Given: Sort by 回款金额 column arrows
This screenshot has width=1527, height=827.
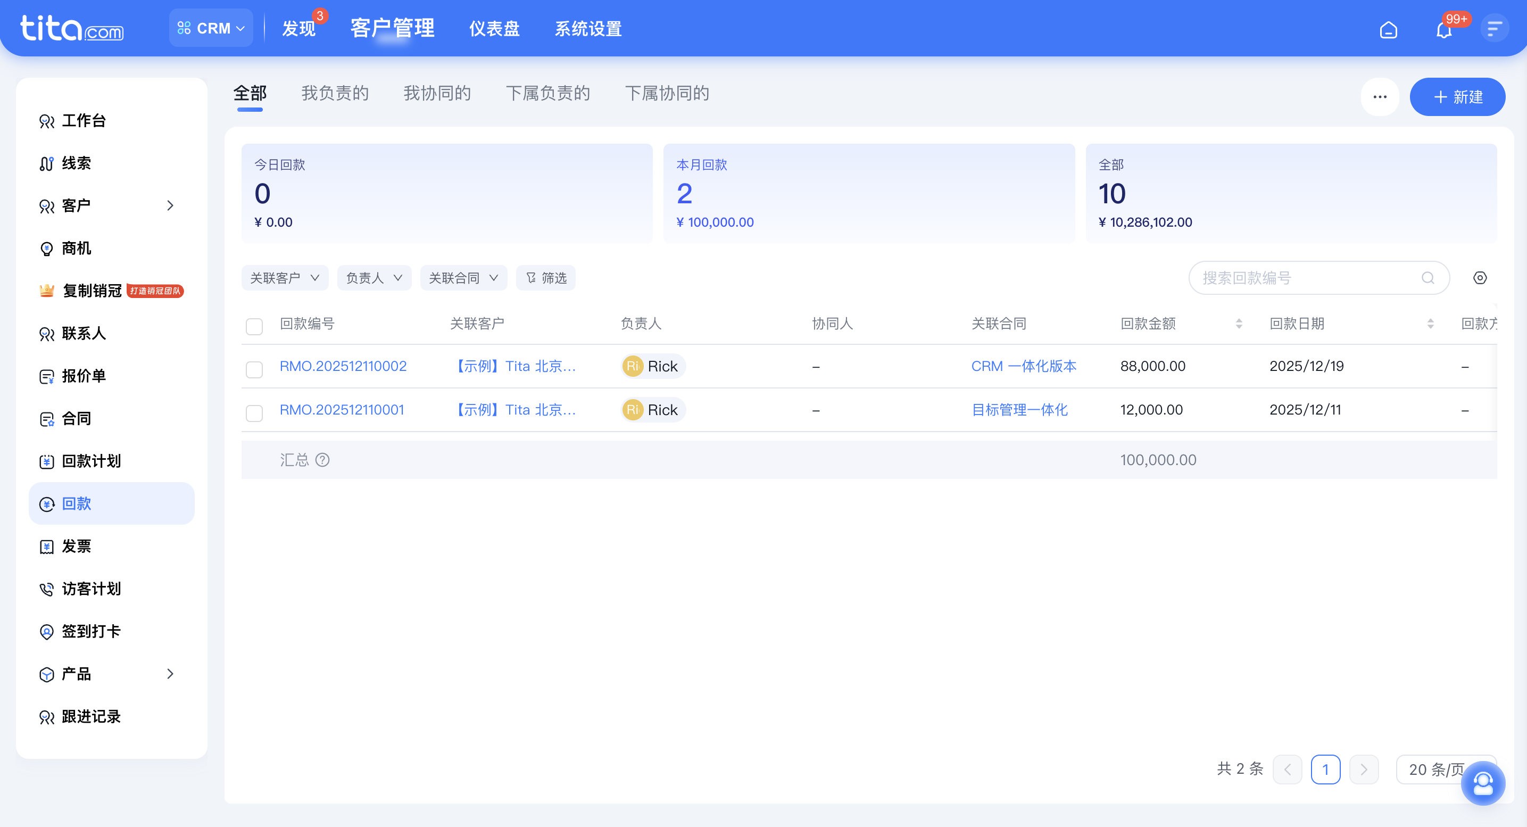Looking at the screenshot, I should pos(1238,323).
